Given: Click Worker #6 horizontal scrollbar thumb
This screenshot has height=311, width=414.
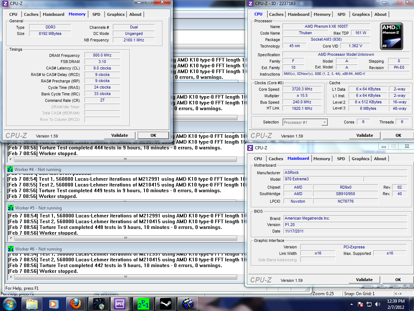Looking at the screenshot, I should click(126, 277).
